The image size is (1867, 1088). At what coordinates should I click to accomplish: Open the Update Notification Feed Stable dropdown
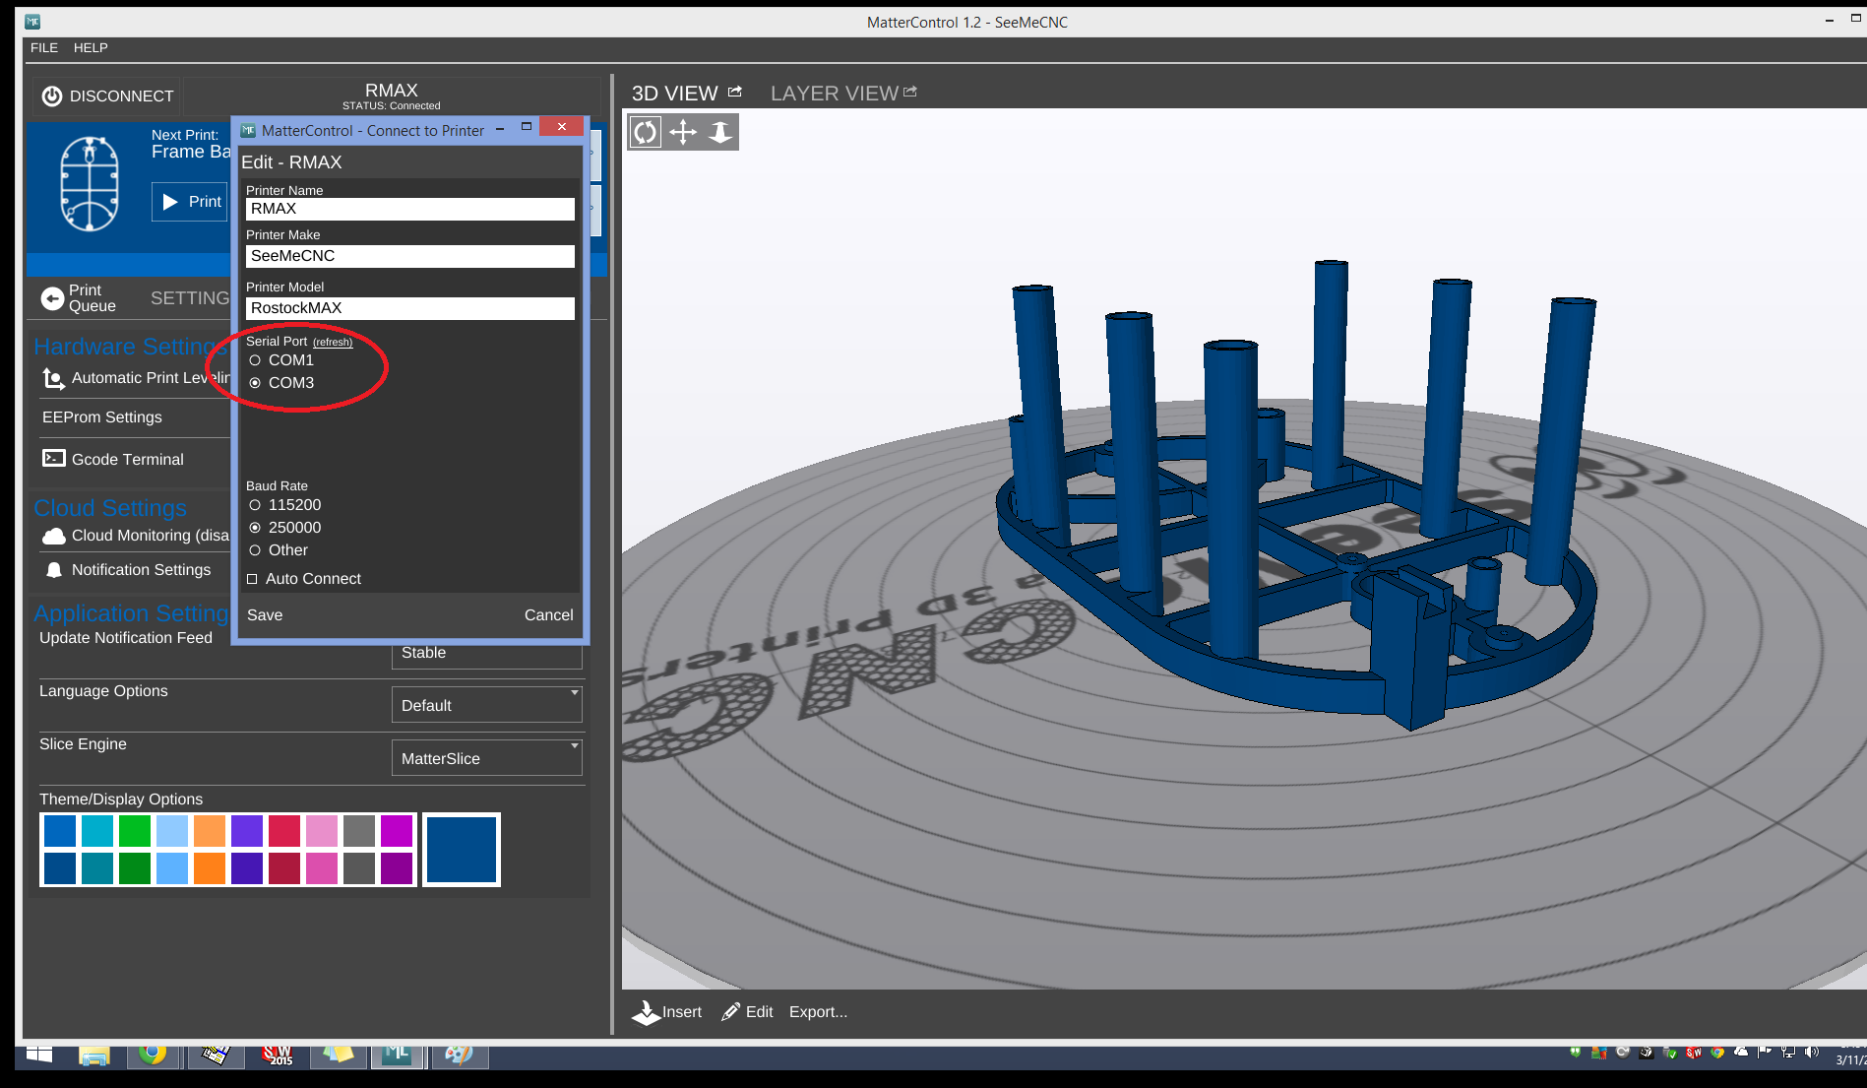[486, 654]
